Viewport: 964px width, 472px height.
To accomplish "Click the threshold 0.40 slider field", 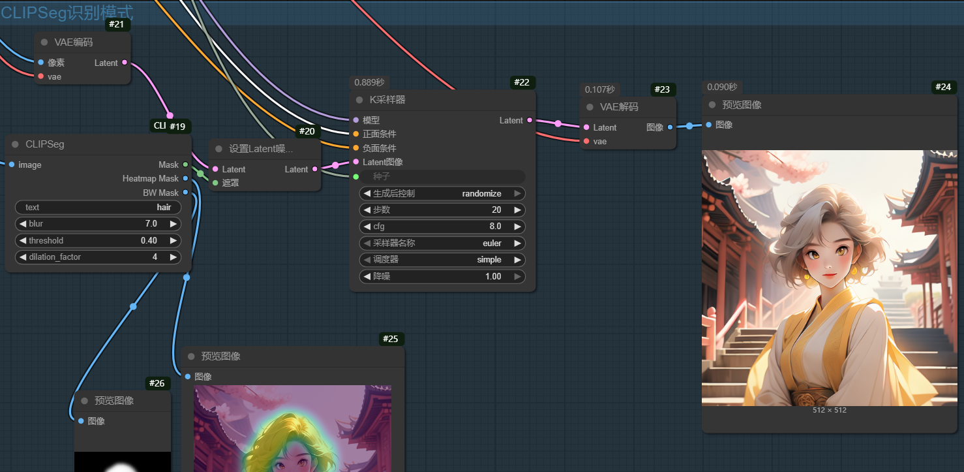I will [x=98, y=240].
